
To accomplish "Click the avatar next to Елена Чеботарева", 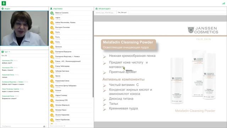I will pyautogui.click(x=52, y=67).
